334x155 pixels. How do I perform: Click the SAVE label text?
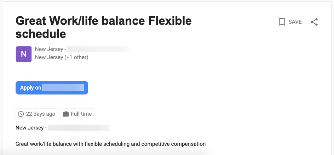295,22
